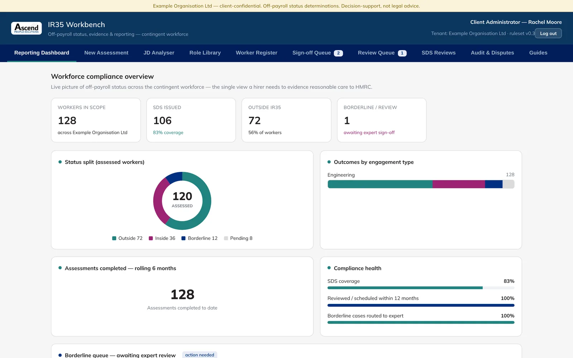Click the "Compliance health" panel title
The height and width of the screenshot is (358, 573).
(357, 268)
